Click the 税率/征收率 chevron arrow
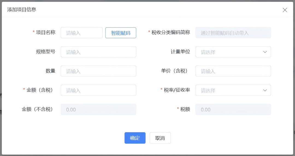 (x=265, y=90)
